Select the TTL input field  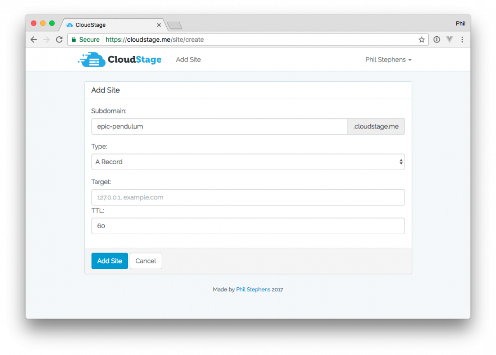248,226
